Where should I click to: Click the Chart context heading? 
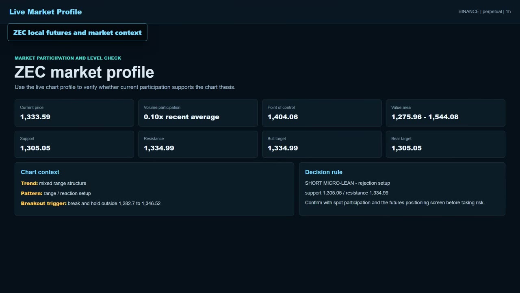[40, 172]
